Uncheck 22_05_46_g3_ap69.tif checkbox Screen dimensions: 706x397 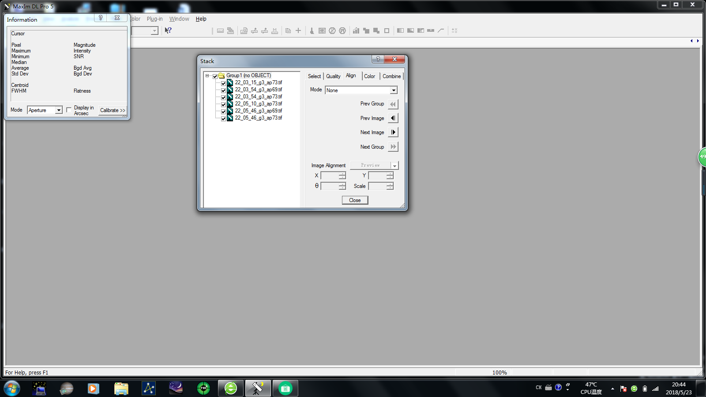click(223, 112)
